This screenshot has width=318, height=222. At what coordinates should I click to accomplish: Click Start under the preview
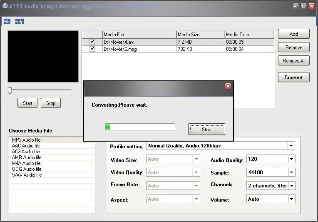tap(27, 103)
